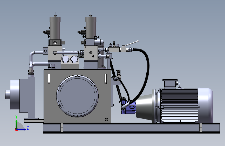225x146 pixels.
Task: Select the left pressure gauge dial
Action: point(65,59)
